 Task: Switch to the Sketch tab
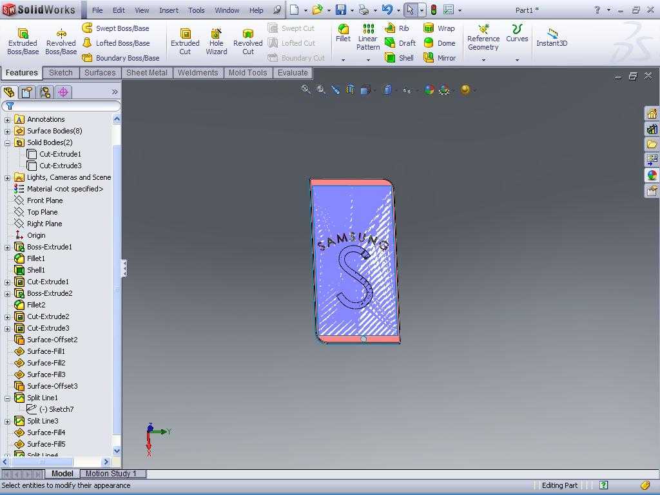(61, 73)
